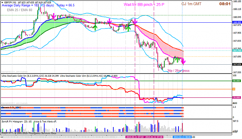This screenshot has width=242, height=139.
Task: Click the 367.5 value on SonicR scale
Action: [235, 121]
